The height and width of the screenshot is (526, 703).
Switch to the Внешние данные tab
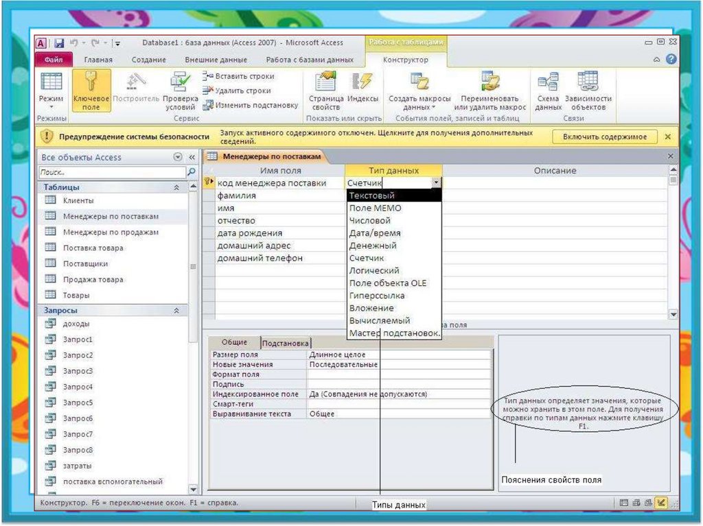tap(216, 60)
